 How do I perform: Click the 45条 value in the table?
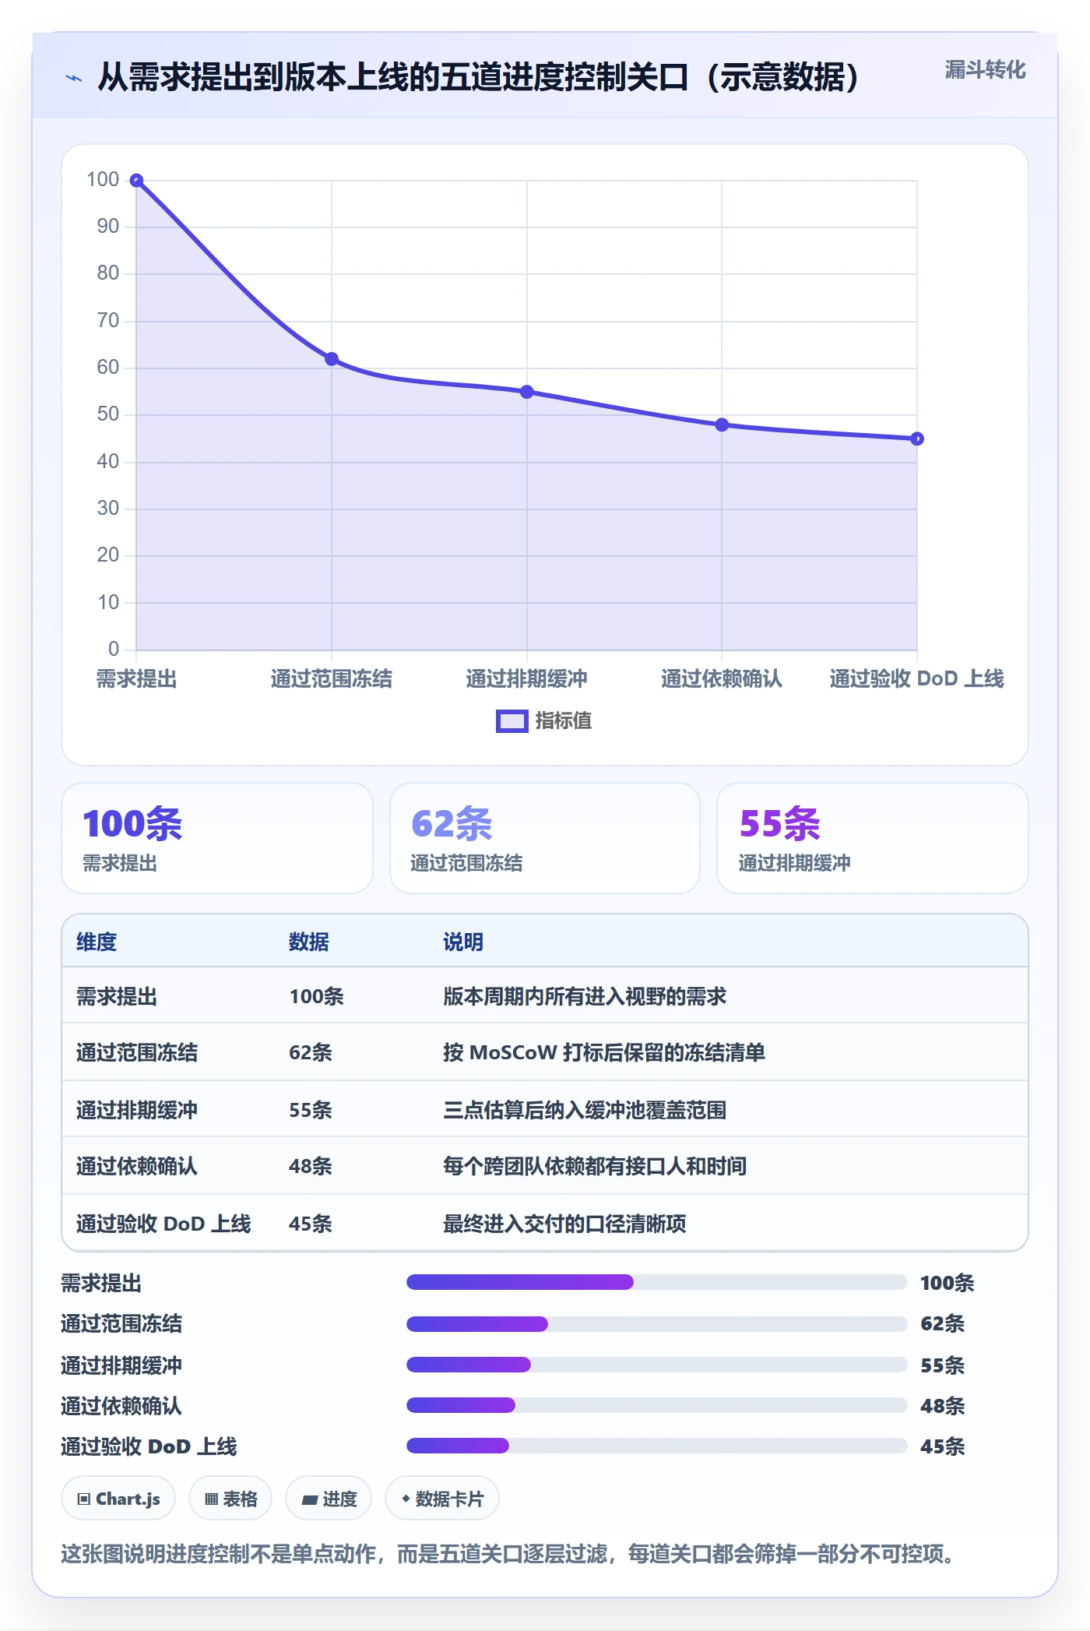(311, 1224)
